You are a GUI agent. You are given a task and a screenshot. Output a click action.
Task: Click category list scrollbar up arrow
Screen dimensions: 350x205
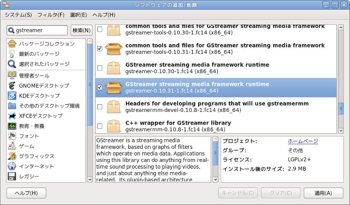(90, 41)
